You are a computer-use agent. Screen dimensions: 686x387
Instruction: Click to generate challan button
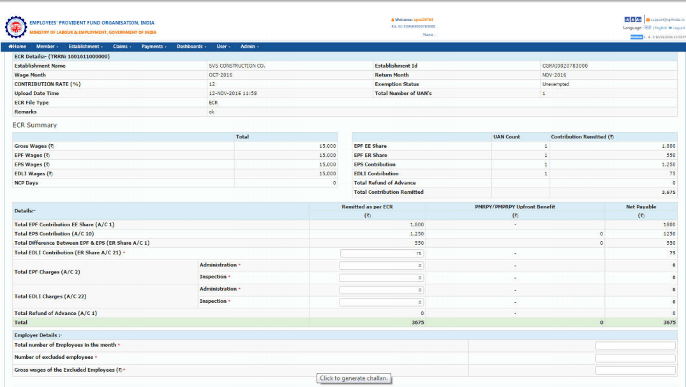[354, 378]
